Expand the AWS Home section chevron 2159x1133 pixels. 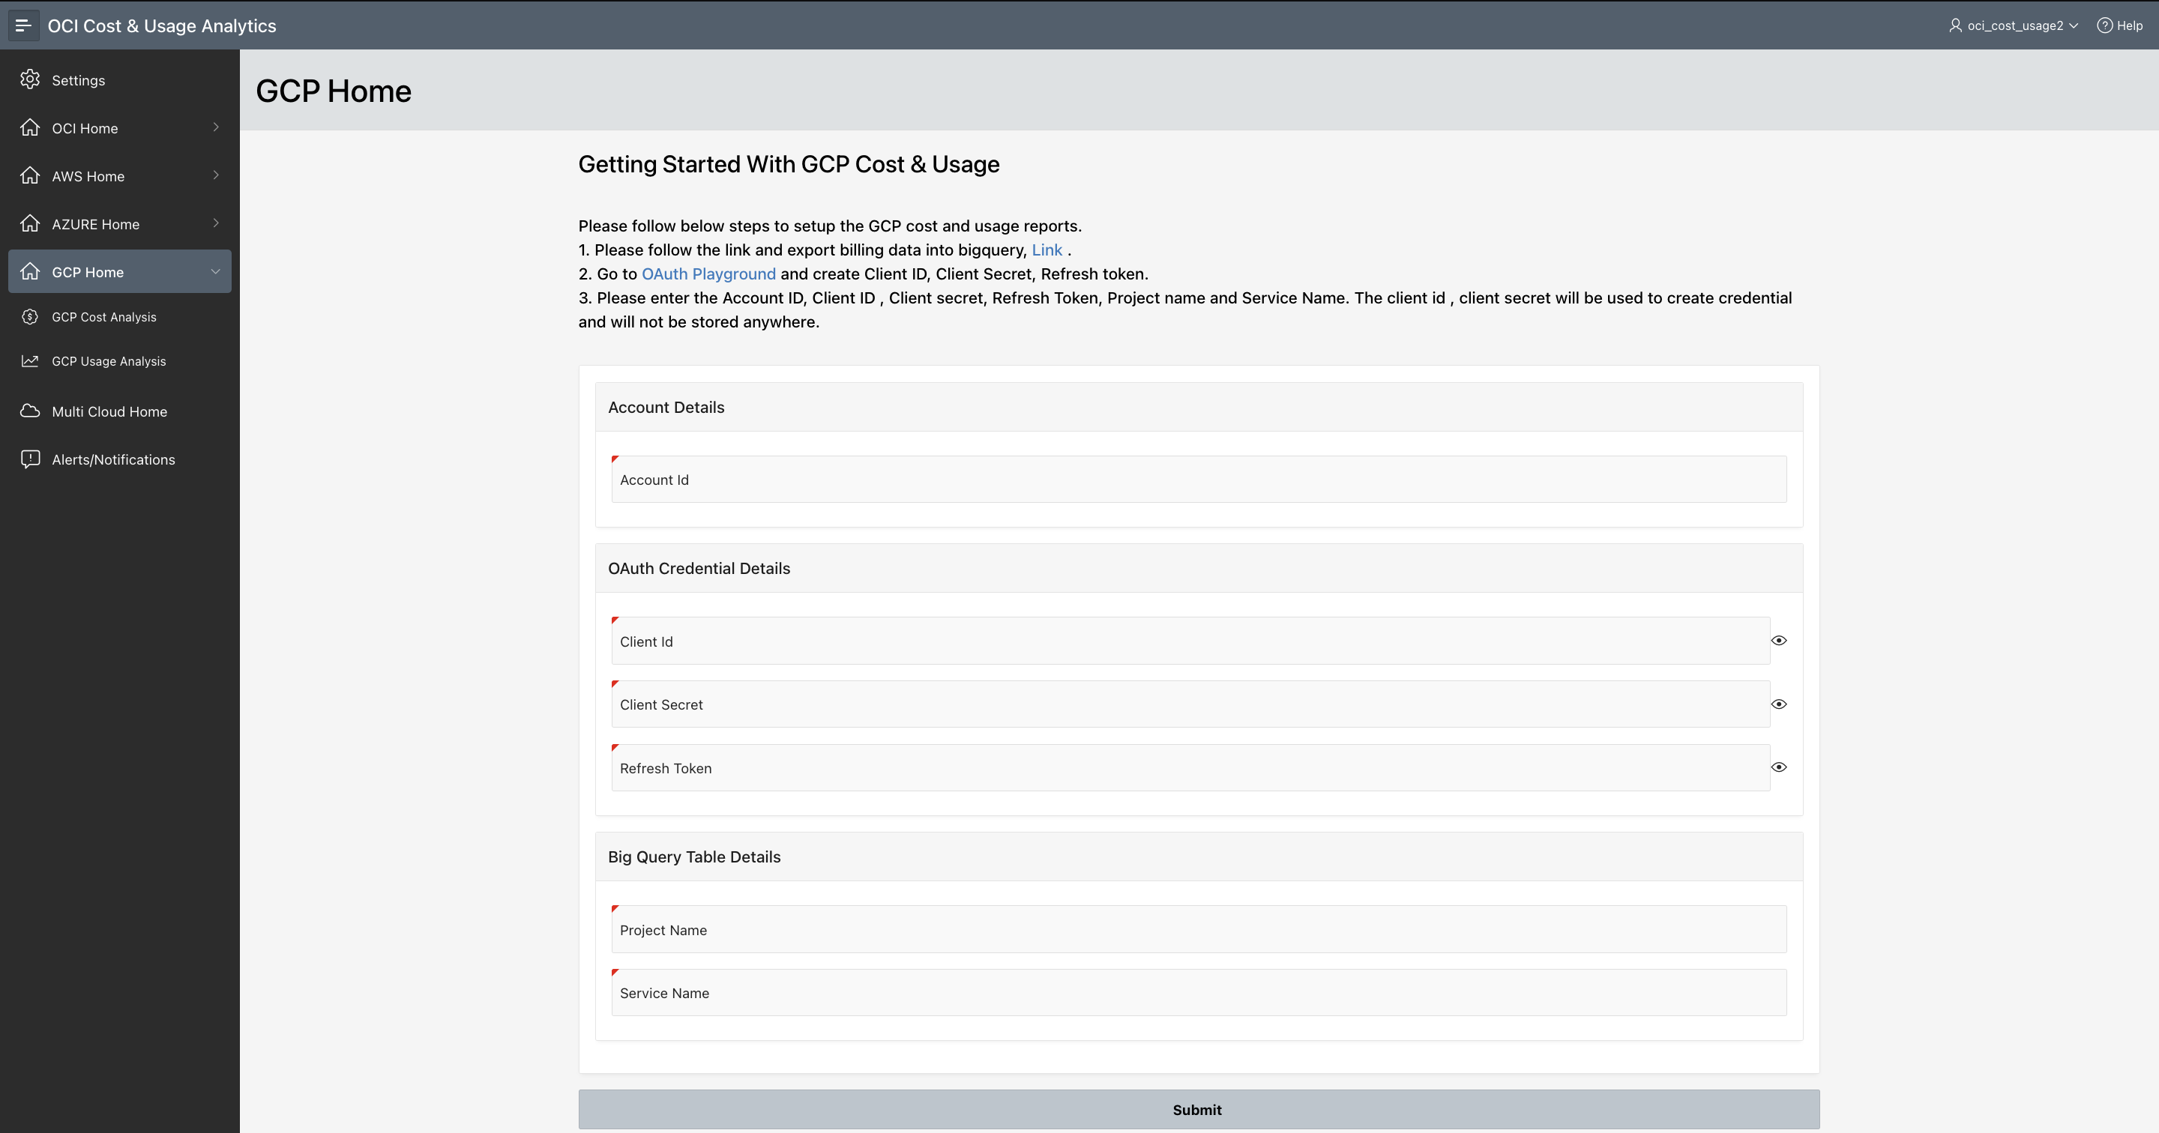(x=215, y=176)
